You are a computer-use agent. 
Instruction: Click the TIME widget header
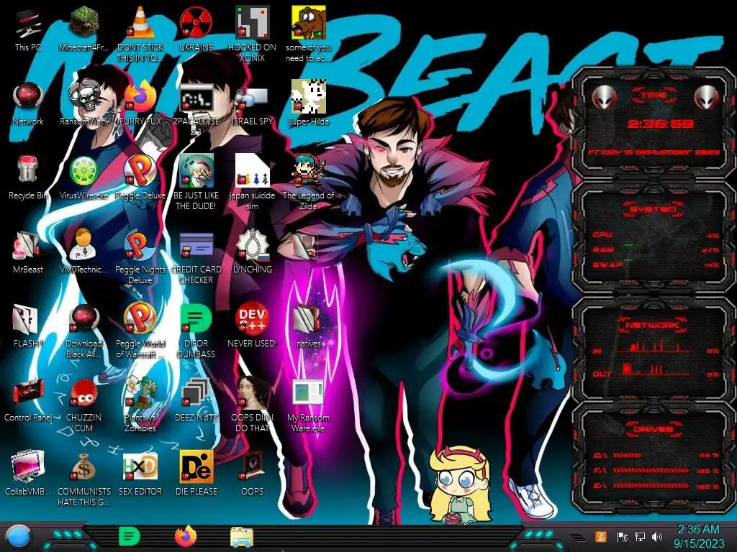point(654,96)
